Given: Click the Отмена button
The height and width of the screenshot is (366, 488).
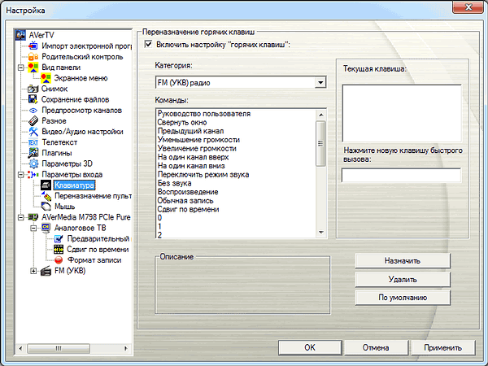Looking at the screenshot, I should [376, 347].
